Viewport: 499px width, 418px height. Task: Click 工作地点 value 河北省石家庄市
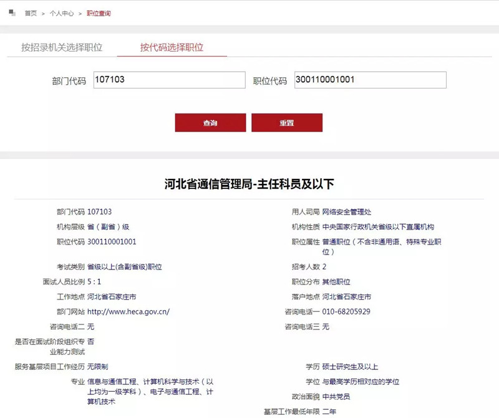112,297
